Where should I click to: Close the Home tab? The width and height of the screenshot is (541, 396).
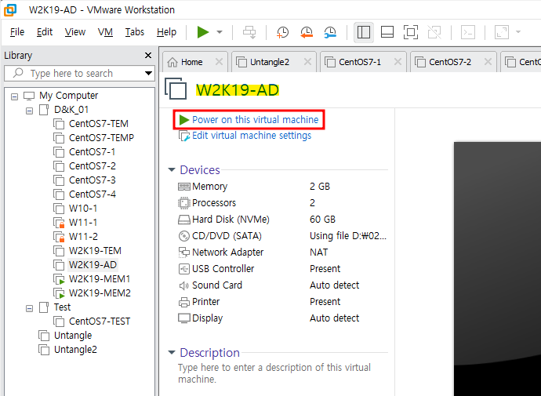click(219, 62)
